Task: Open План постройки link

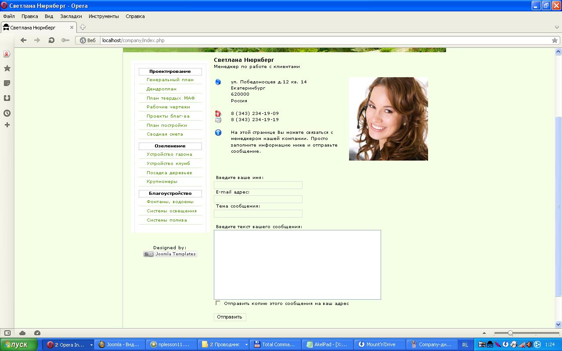Action: (x=167, y=125)
